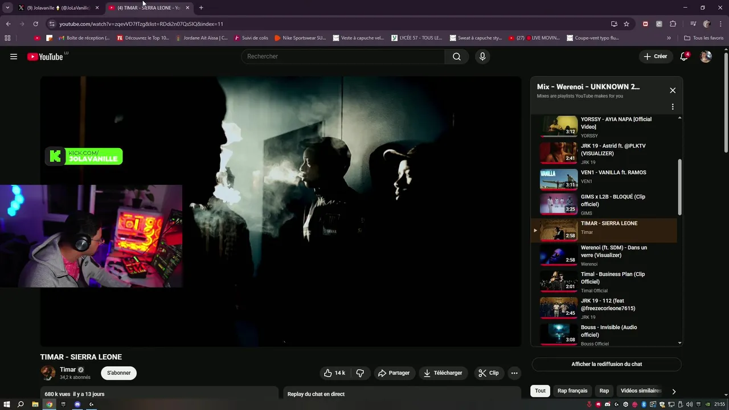
Task: Select the Tout filter chip
Action: tap(540, 391)
